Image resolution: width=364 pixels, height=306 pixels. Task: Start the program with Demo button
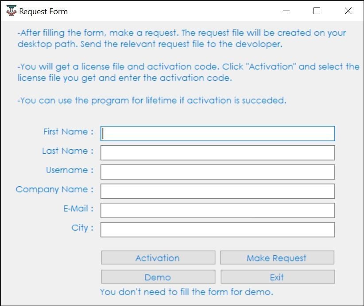158,277
